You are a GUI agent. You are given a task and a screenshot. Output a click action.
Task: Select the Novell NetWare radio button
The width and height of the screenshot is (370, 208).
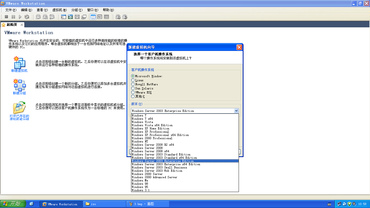pos(133,84)
